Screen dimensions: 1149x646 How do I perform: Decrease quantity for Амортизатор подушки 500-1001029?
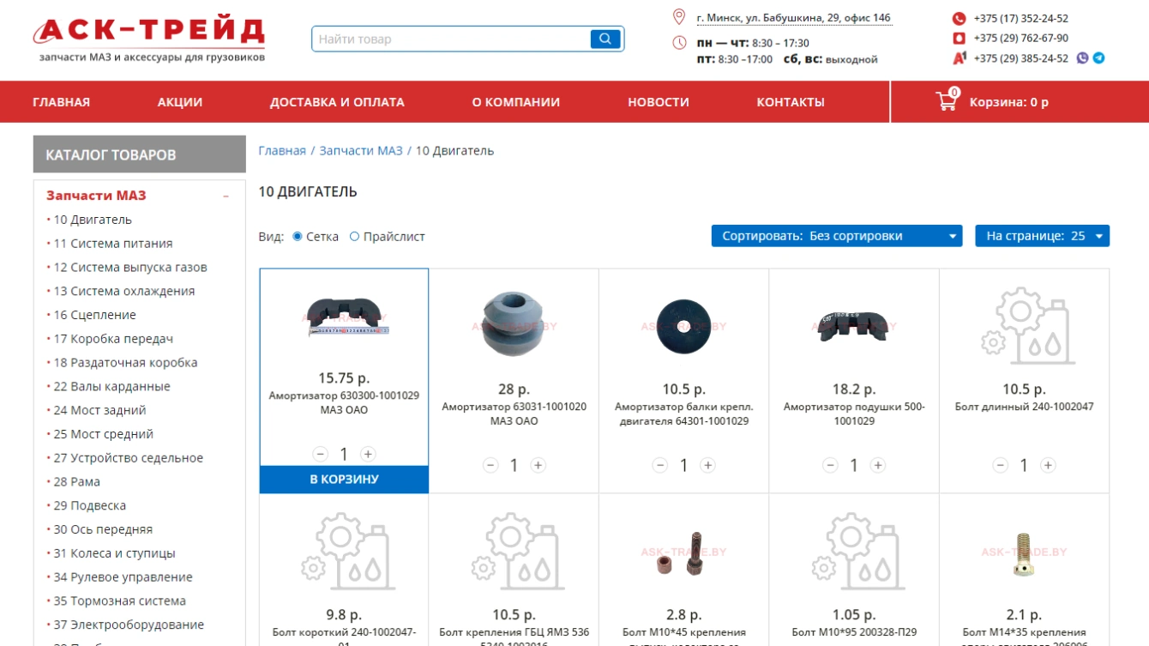pyautogui.click(x=830, y=465)
